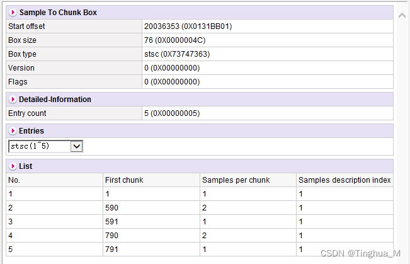The image size is (410, 264).
Task: Select First chunk value 790
Action: [111, 236]
